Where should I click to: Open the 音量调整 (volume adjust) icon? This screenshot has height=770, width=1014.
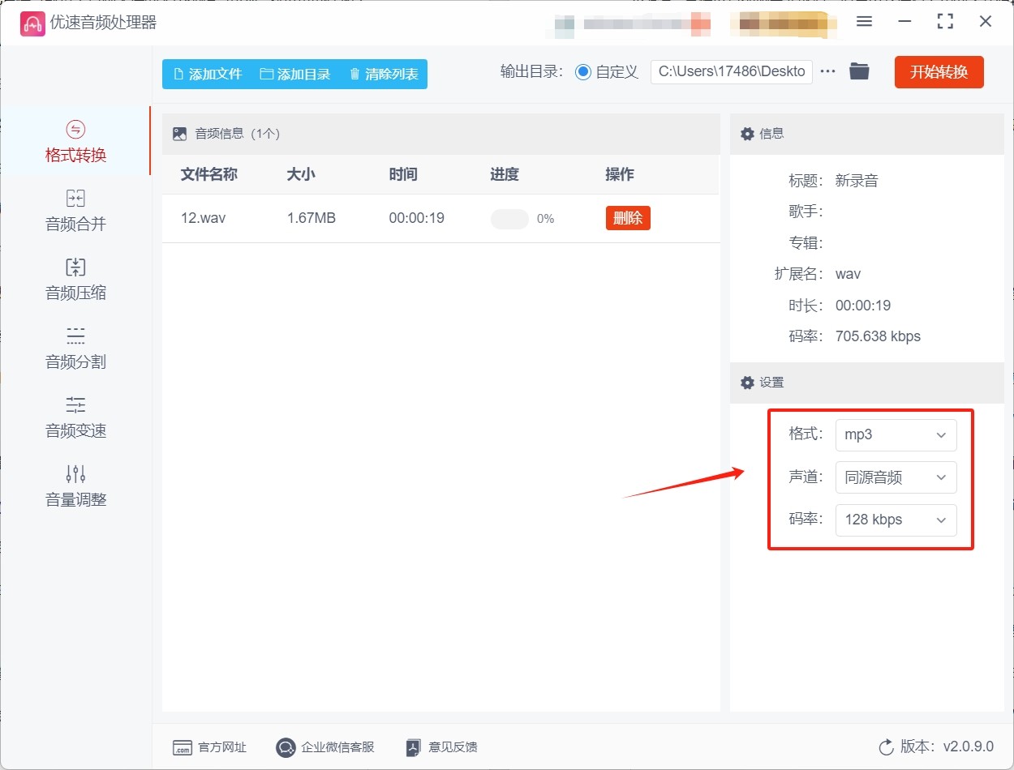75,473
